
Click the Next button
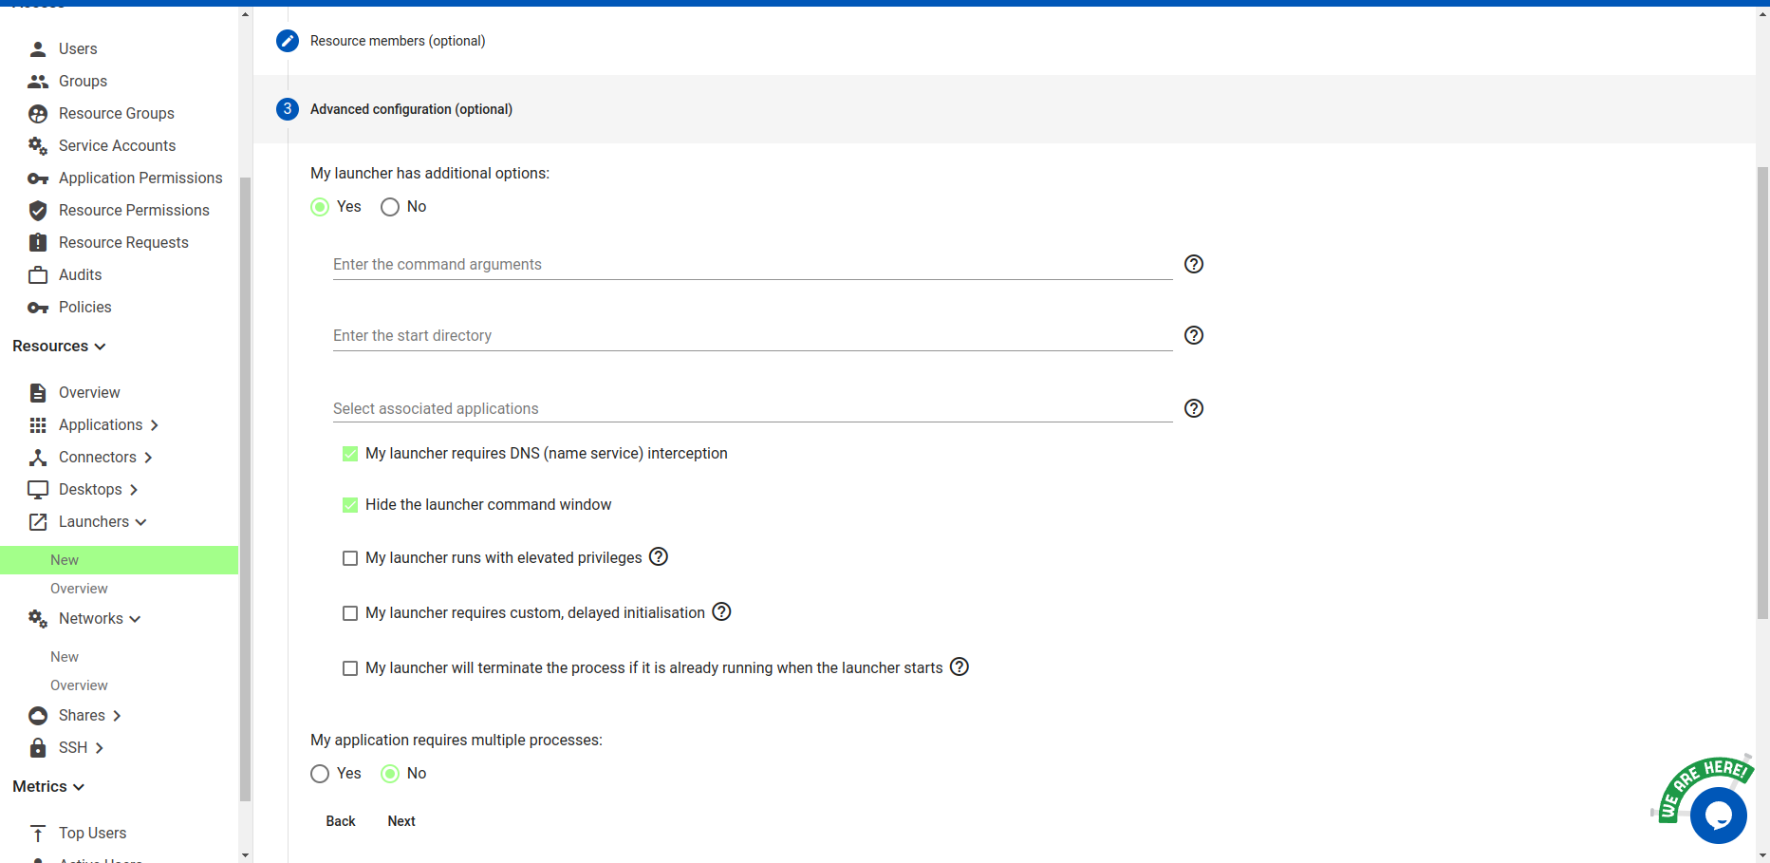click(x=401, y=820)
